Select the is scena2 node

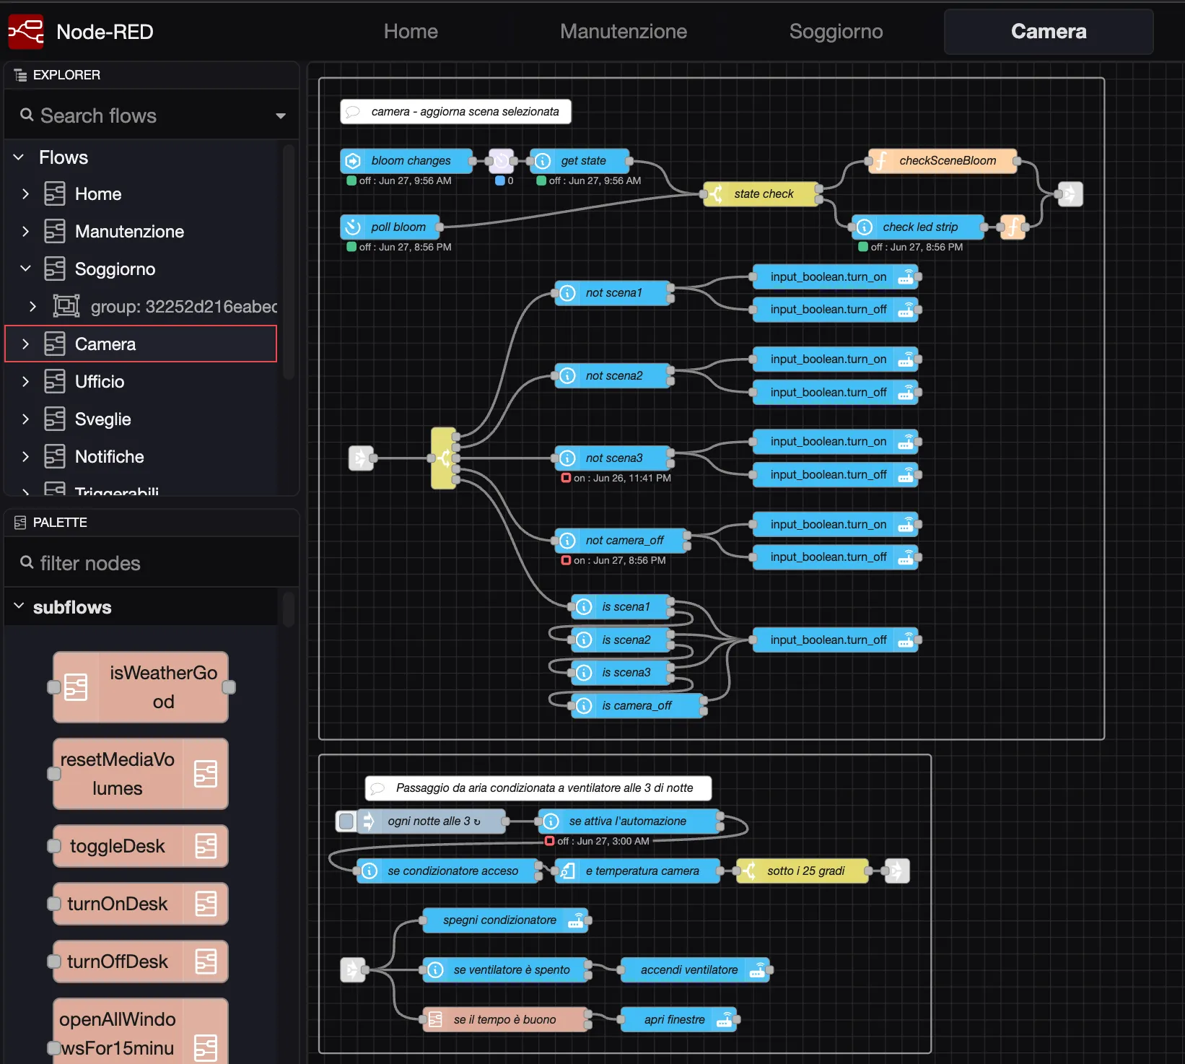[x=621, y=640]
